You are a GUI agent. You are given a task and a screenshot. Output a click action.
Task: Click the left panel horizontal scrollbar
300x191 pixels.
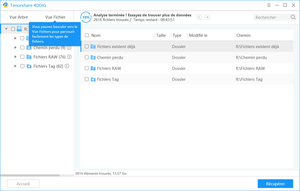pyautogui.click(x=30, y=175)
